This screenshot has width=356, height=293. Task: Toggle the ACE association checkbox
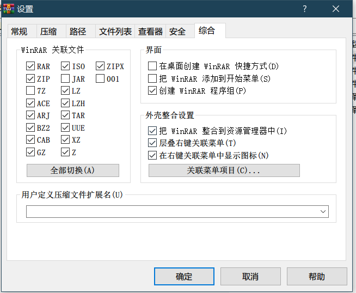30,103
